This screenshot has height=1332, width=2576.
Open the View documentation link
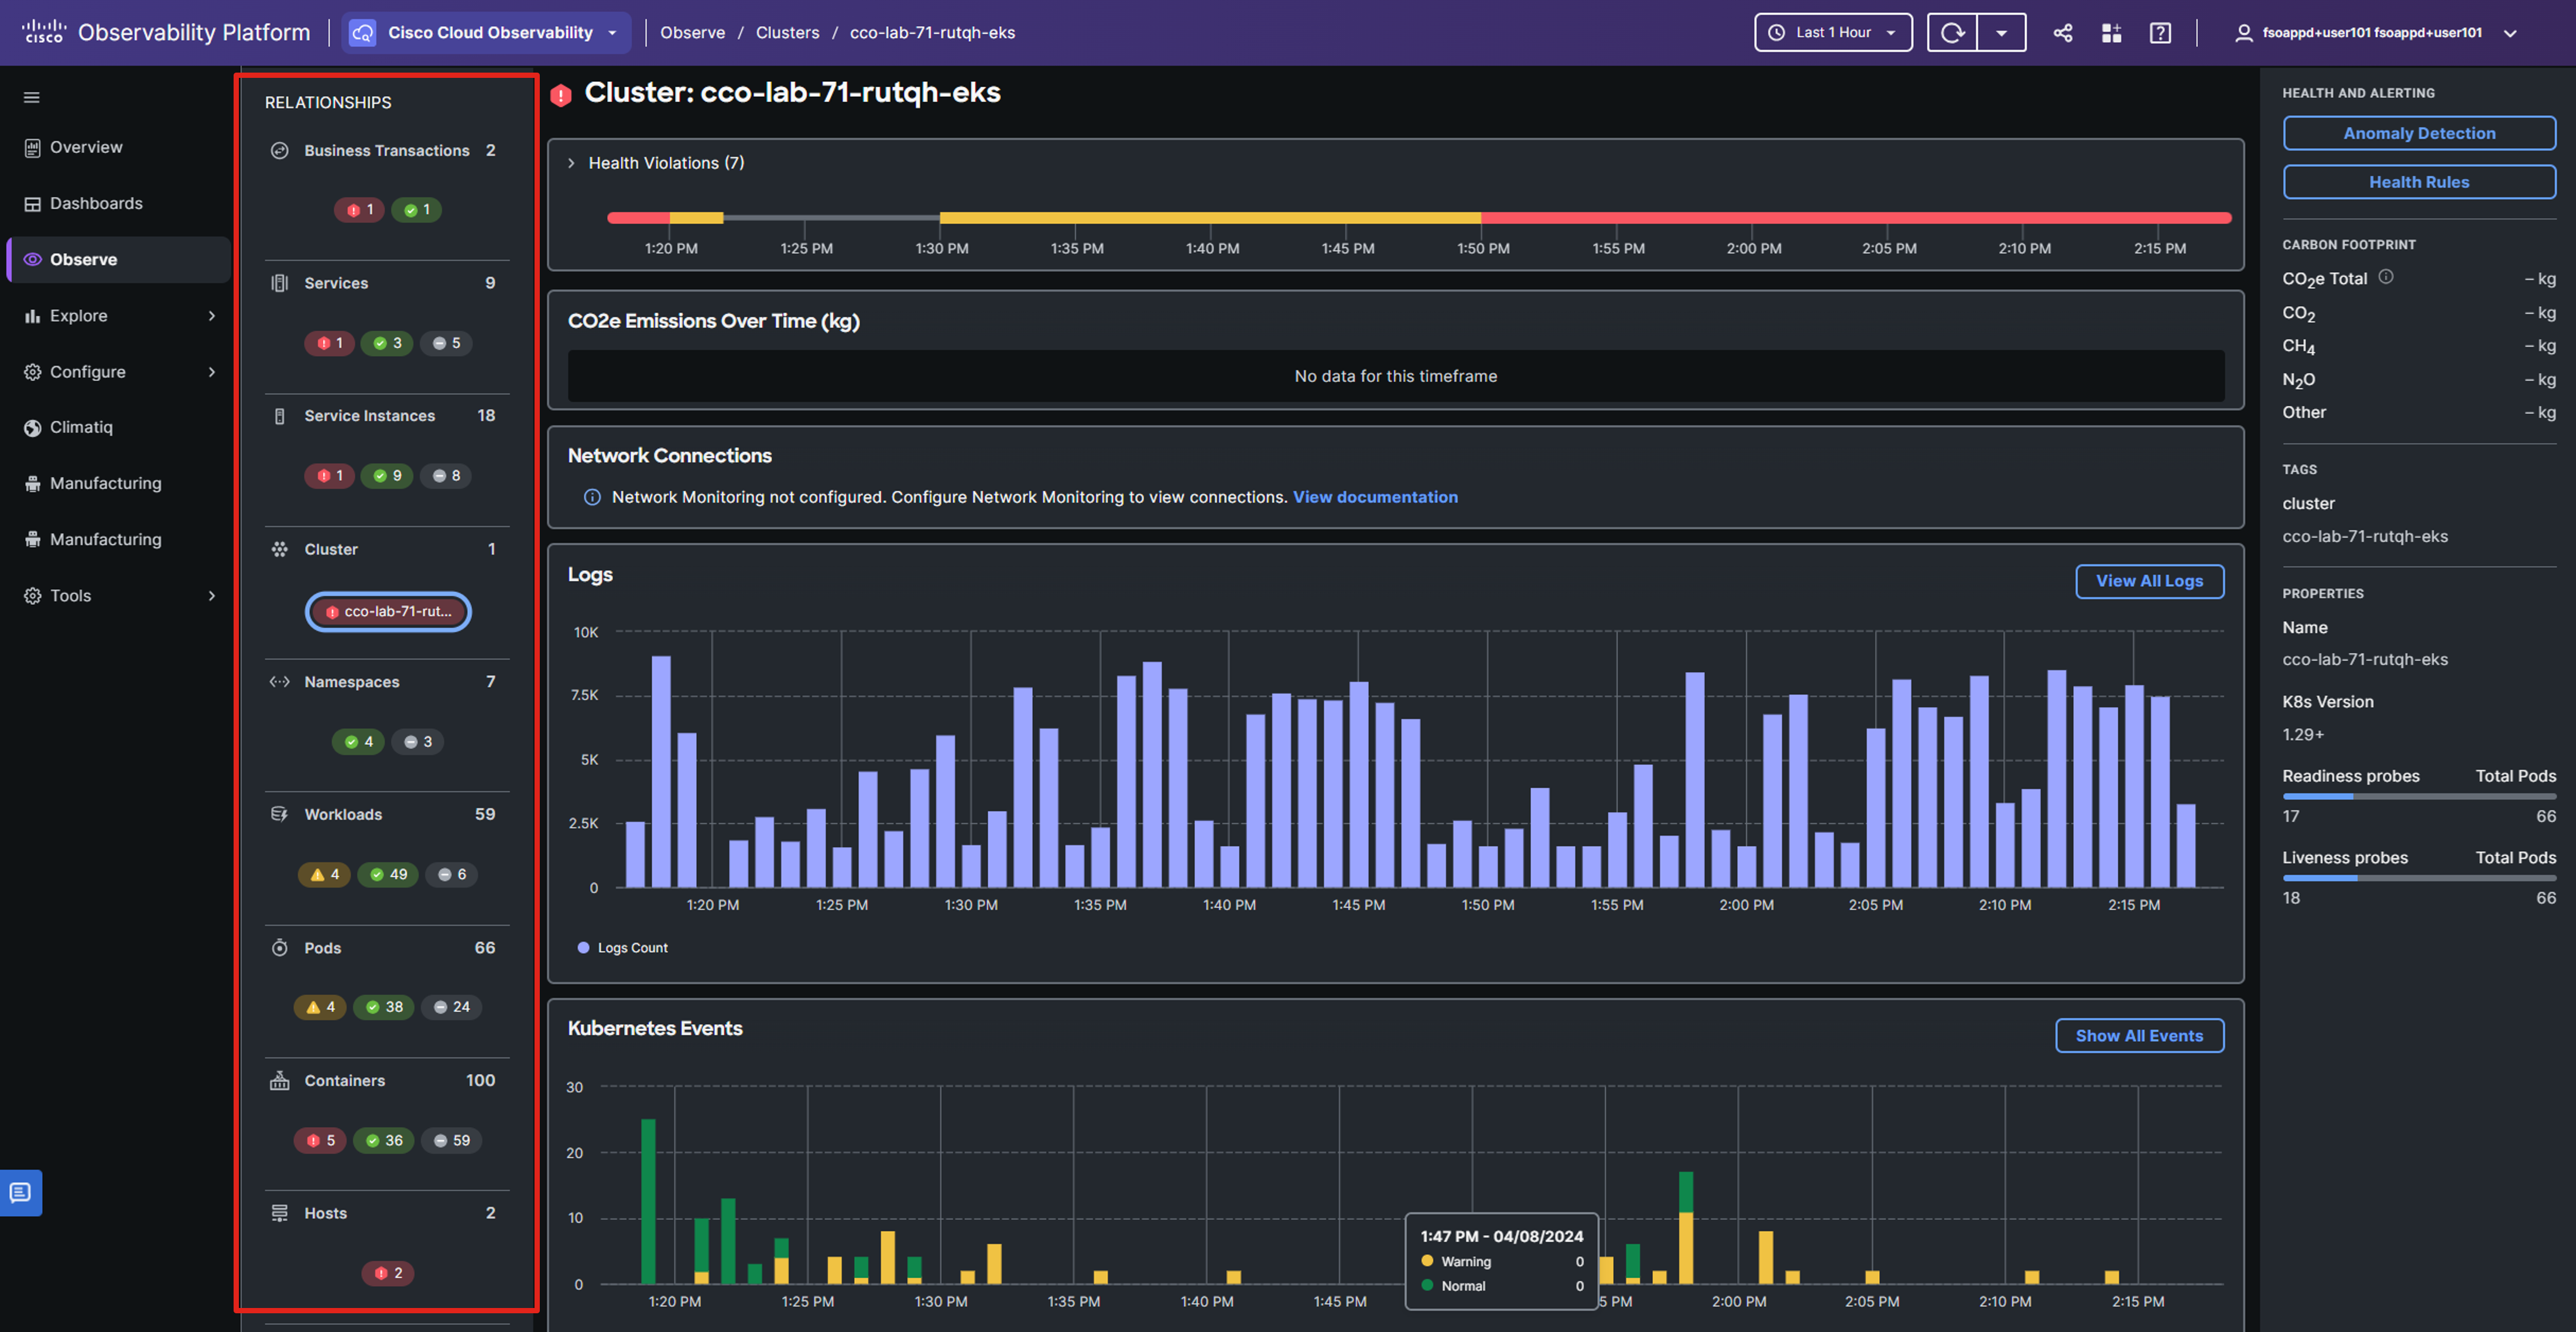(1375, 497)
